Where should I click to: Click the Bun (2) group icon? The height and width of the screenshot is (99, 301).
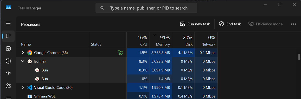pos(30,61)
